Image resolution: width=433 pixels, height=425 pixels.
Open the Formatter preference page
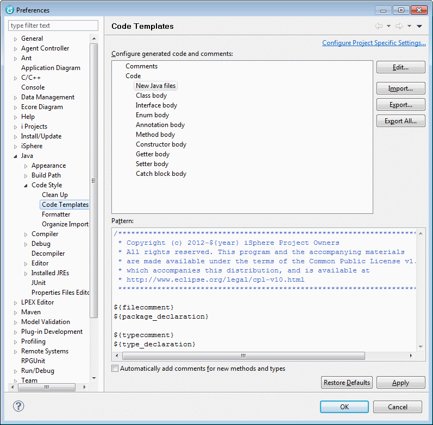(56, 214)
